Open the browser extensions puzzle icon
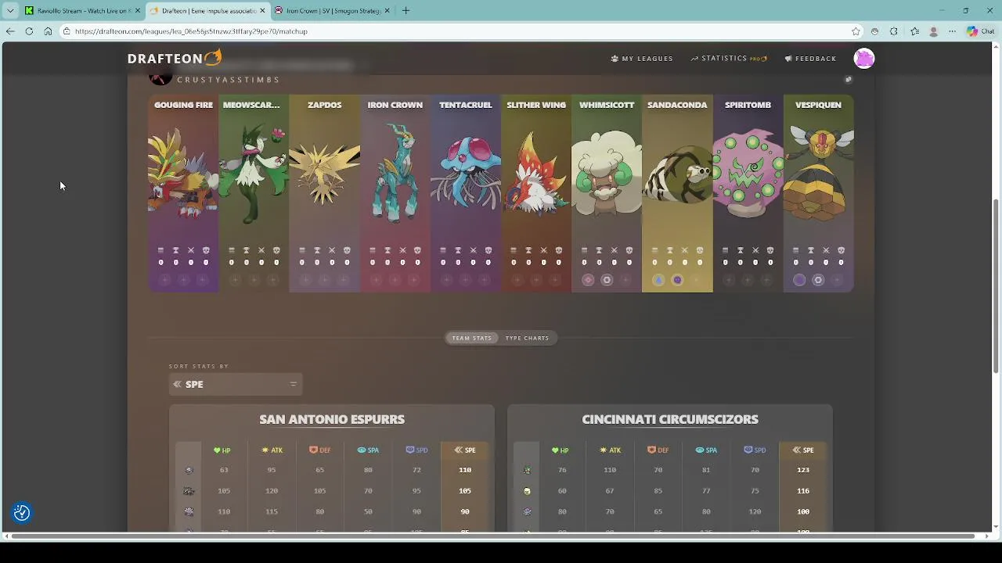This screenshot has width=1002, height=563. 894,31
